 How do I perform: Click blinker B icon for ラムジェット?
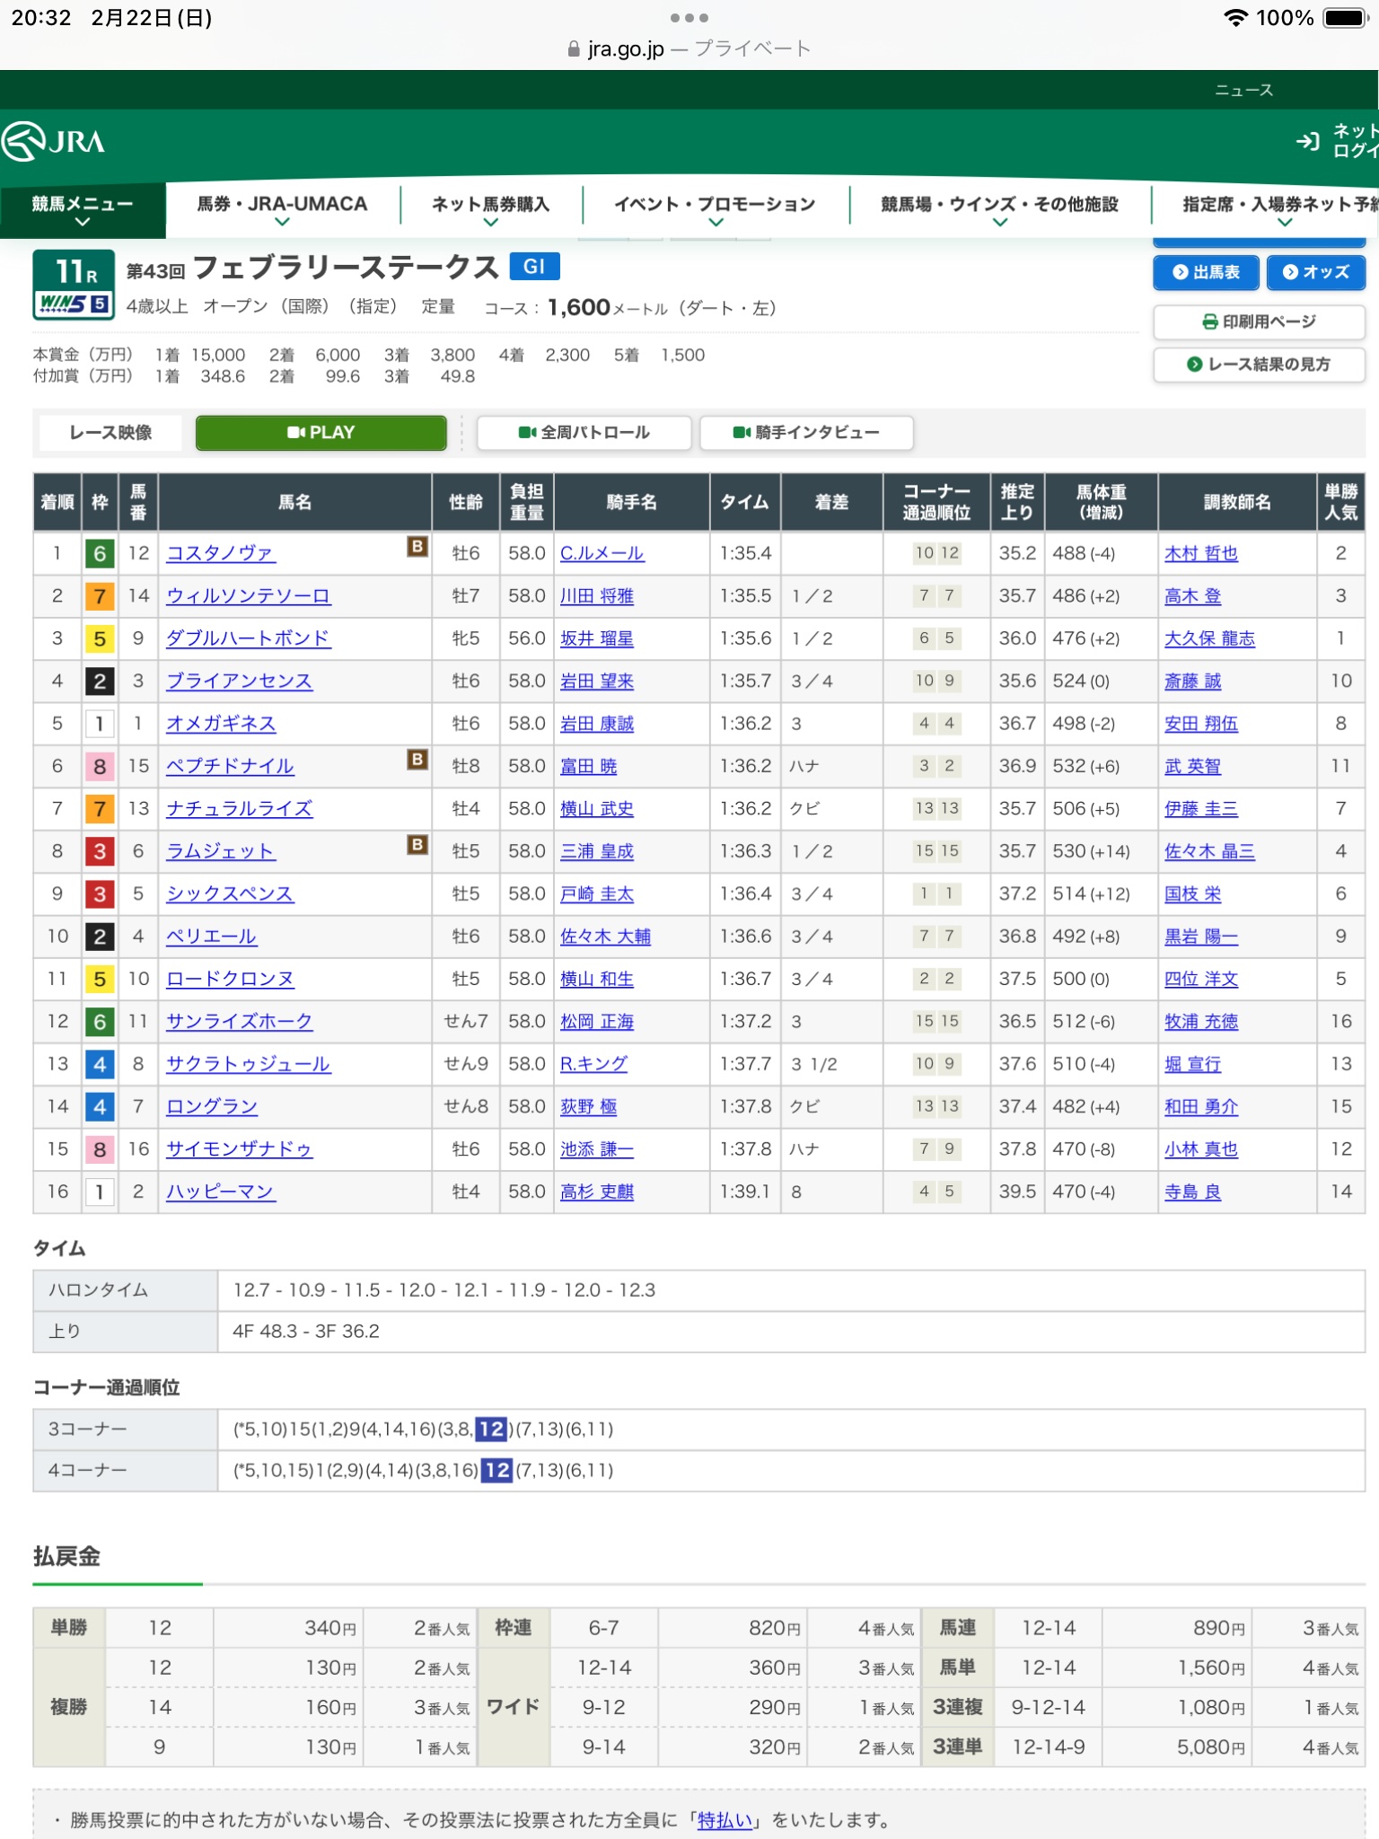coord(417,844)
